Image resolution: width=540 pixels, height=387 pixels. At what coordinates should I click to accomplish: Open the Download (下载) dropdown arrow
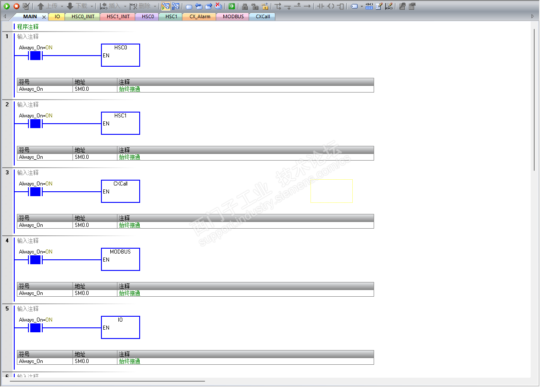click(x=92, y=6)
